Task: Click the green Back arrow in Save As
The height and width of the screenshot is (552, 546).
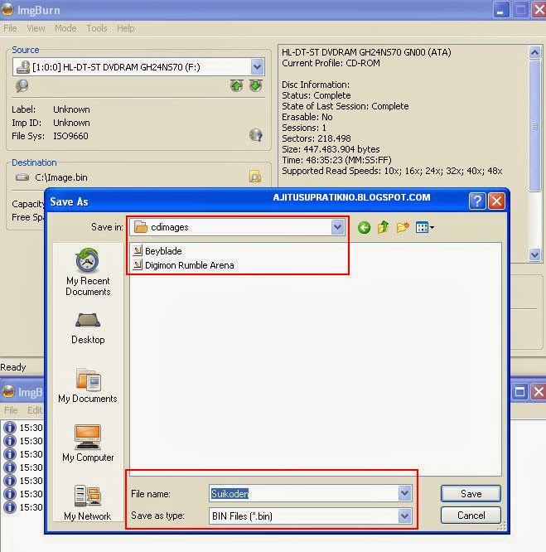Action: [x=364, y=228]
